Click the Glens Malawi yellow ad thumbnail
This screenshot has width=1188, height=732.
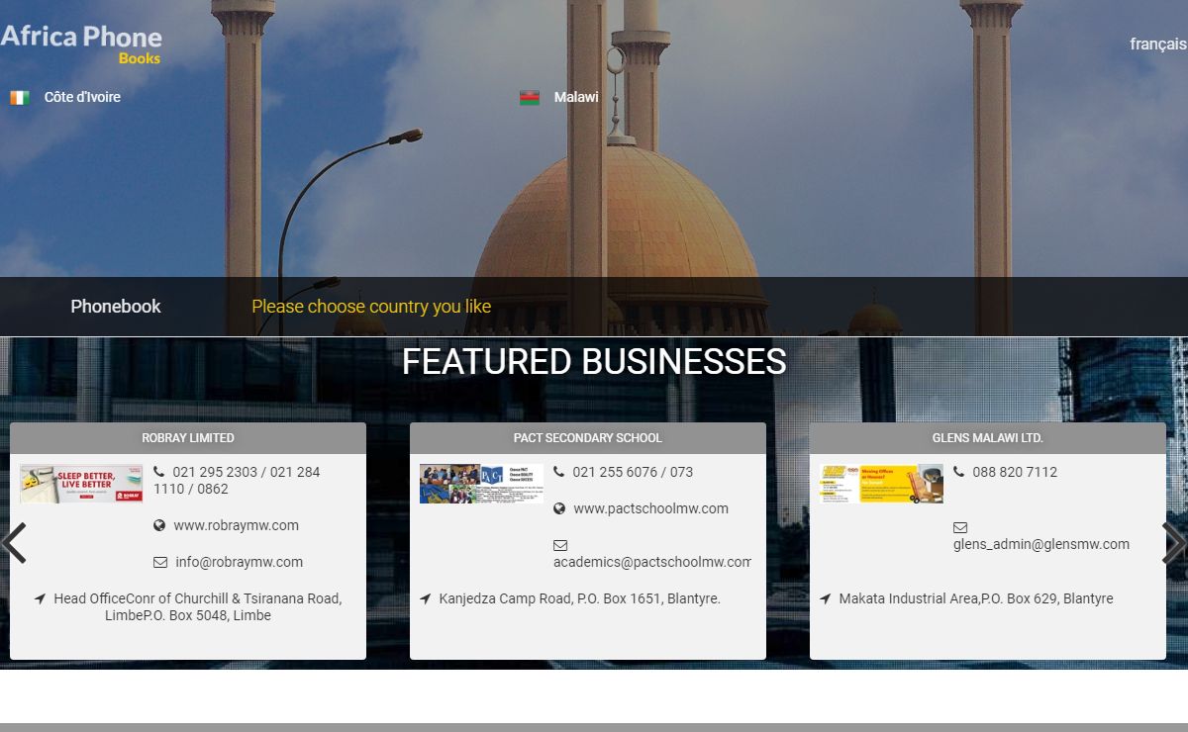(x=881, y=484)
